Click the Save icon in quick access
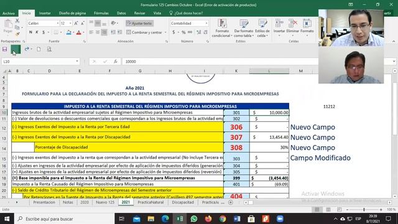 [4, 49]
